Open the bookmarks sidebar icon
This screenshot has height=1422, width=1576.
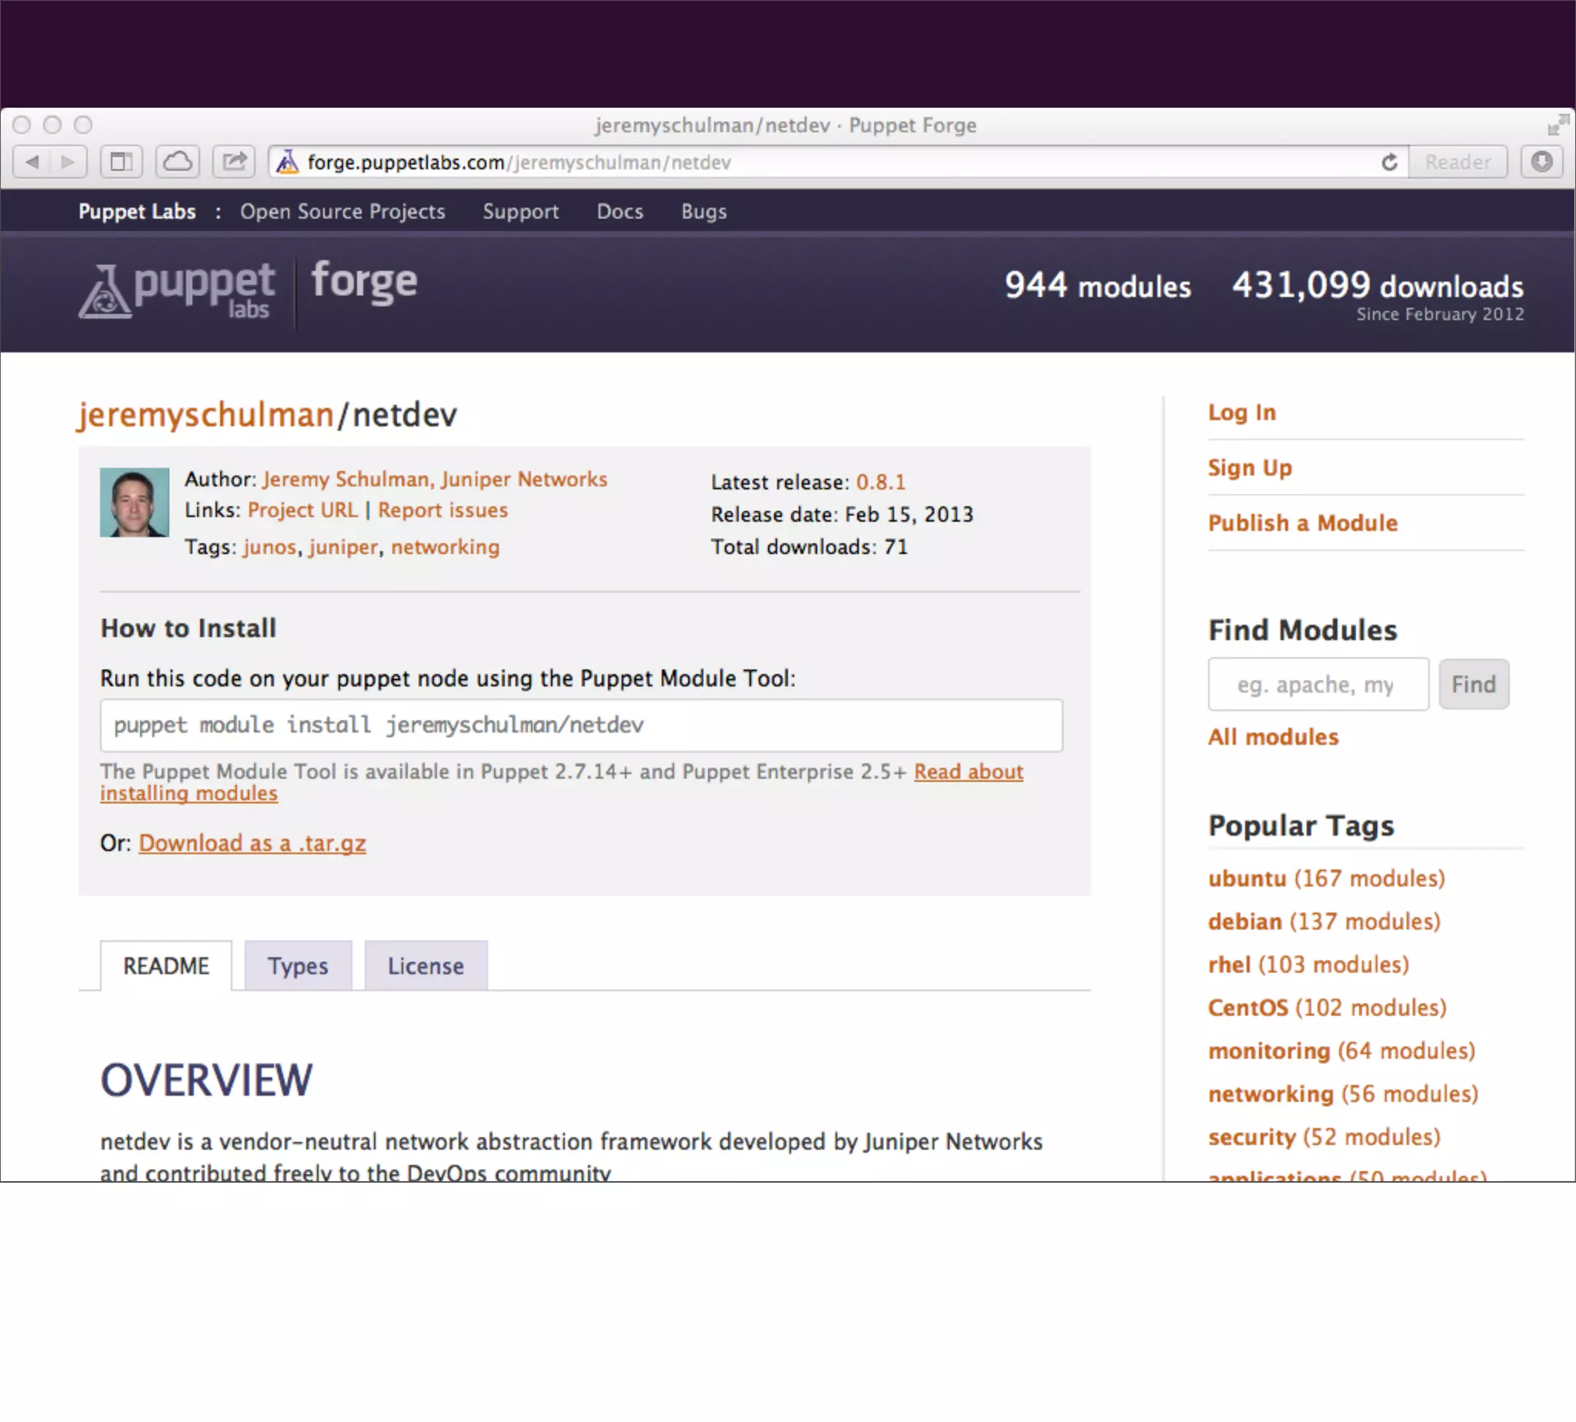tap(121, 162)
